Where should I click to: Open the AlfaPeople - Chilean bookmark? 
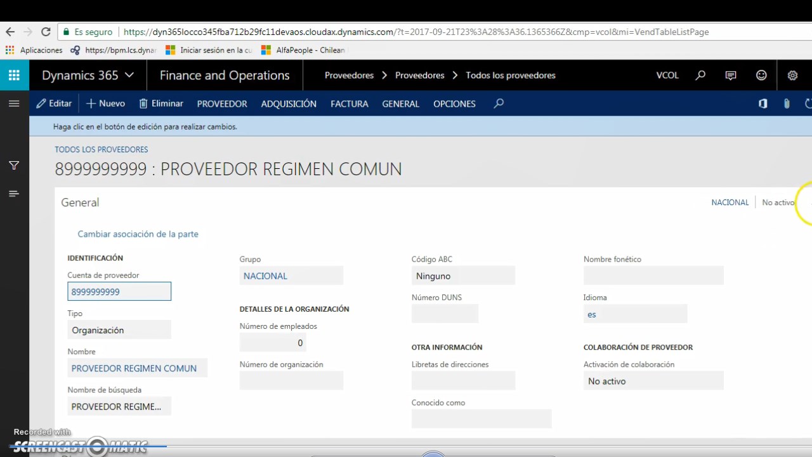tap(303, 50)
